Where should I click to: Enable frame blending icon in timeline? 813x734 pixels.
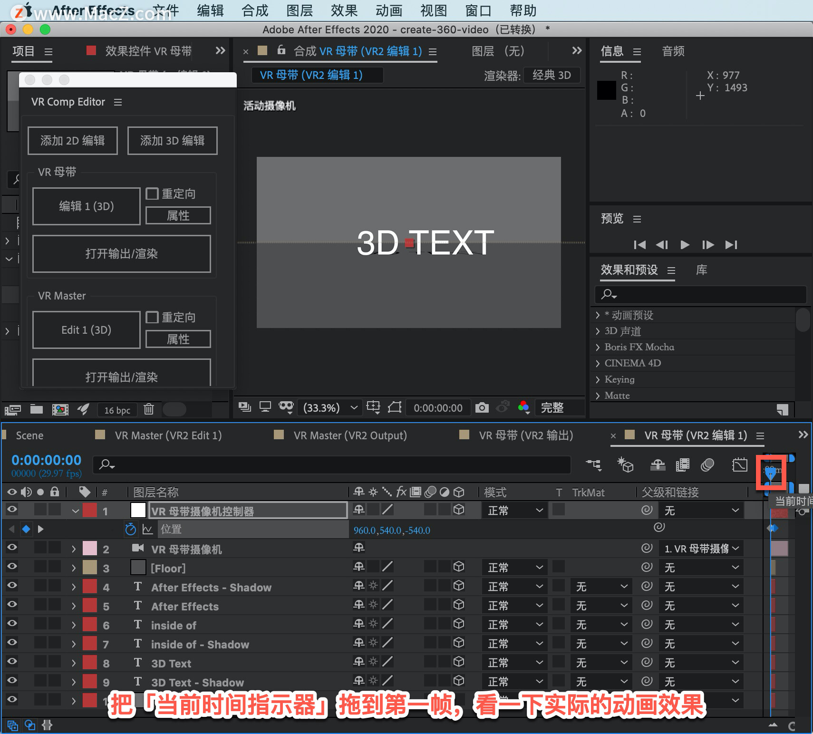point(683,465)
